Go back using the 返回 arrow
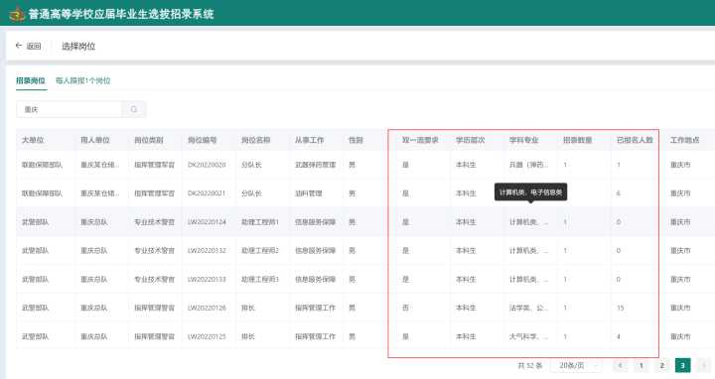715x379 pixels. 28,46
